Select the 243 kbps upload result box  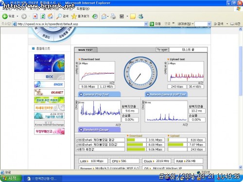(177, 87)
